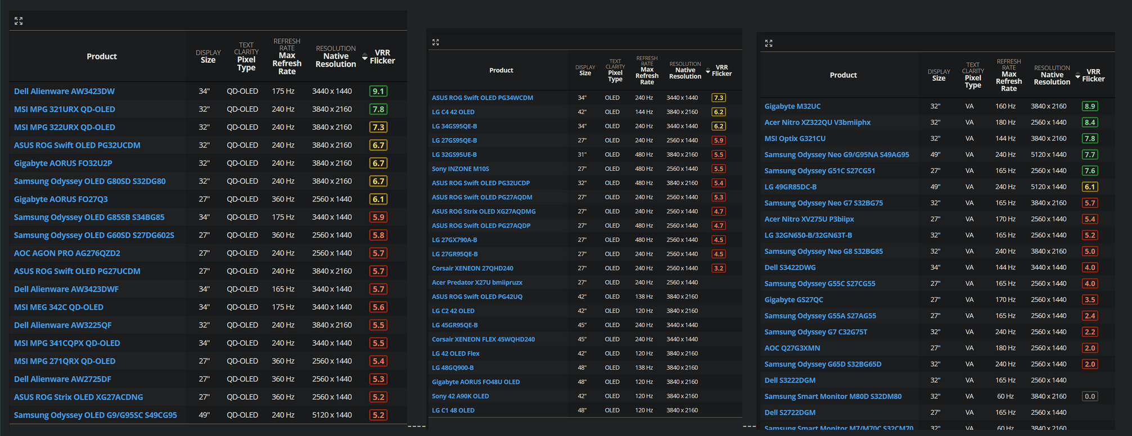Sort VA table by Native Resolution header
This screenshot has width=1132, height=436.
[1052, 75]
